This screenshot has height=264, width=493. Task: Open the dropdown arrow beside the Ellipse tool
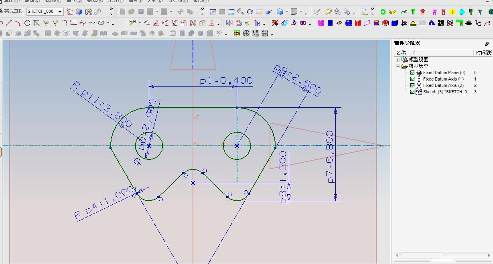[x=108, y=23]
